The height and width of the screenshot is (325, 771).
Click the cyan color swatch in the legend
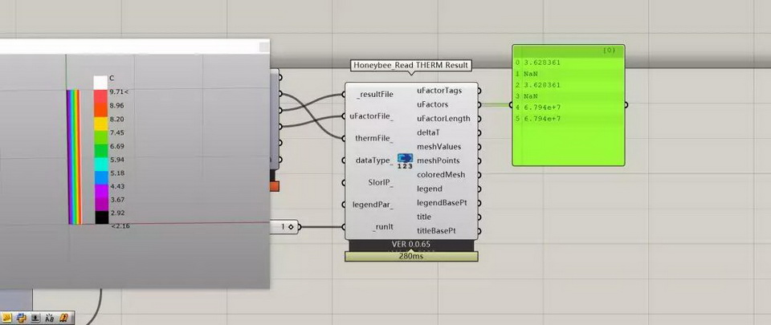100,160
